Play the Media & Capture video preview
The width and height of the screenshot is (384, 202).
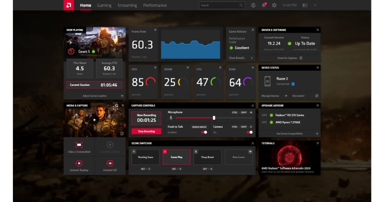(x=95, y=120)
